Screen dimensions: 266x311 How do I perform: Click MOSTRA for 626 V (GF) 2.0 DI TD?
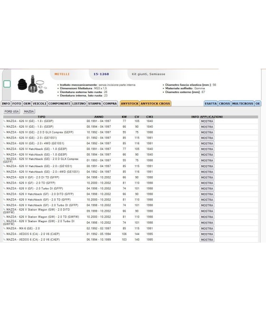207,178
